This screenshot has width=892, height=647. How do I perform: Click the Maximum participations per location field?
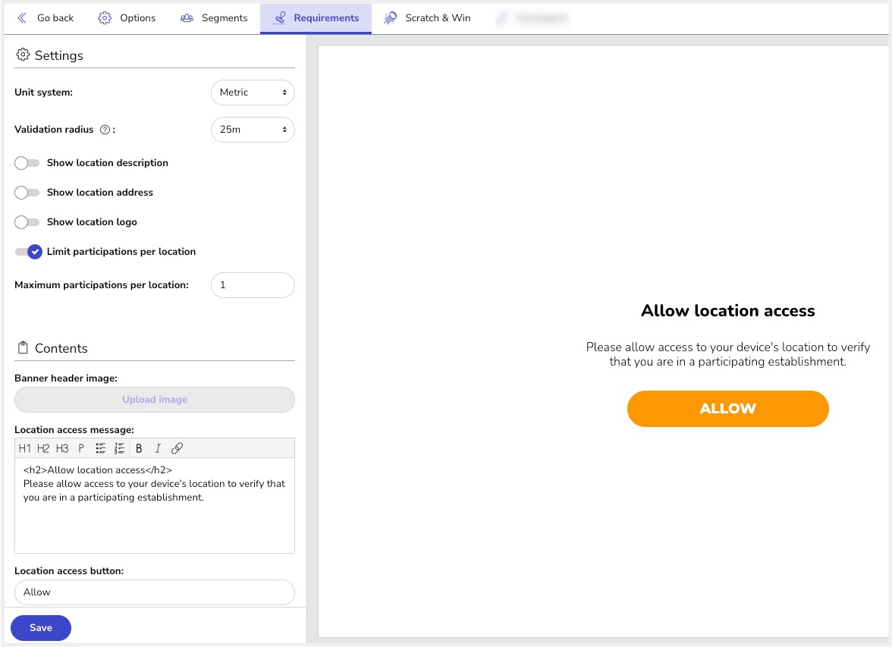253,285
